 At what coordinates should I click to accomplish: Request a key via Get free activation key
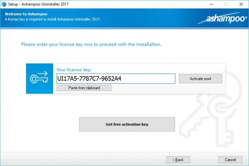coord(127,124)
